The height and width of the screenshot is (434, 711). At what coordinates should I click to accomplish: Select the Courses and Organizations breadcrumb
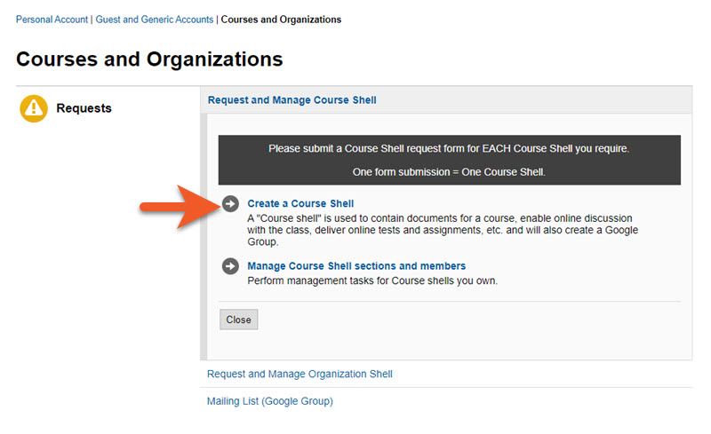tap(281, 20)
